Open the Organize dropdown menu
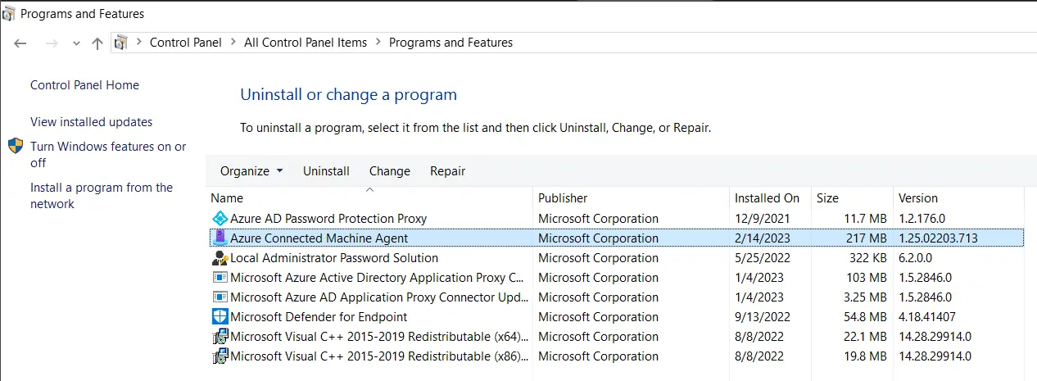The image size is (1037, 381). point(251,171)
